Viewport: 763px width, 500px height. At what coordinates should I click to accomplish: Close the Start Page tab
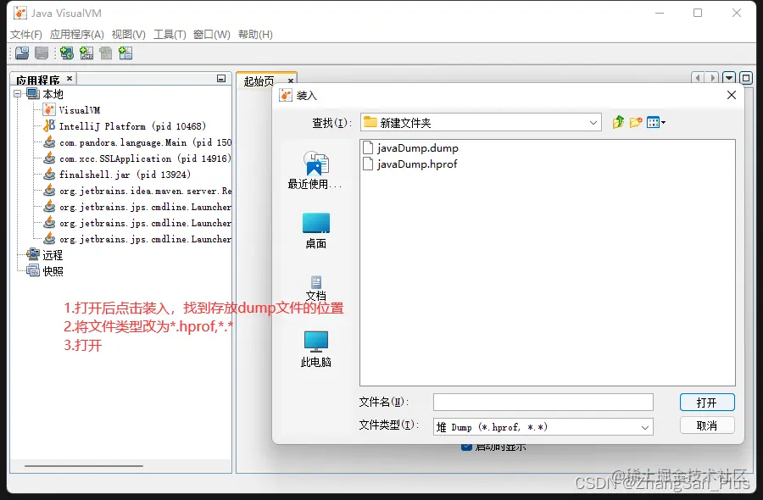(x=291, y=81)
